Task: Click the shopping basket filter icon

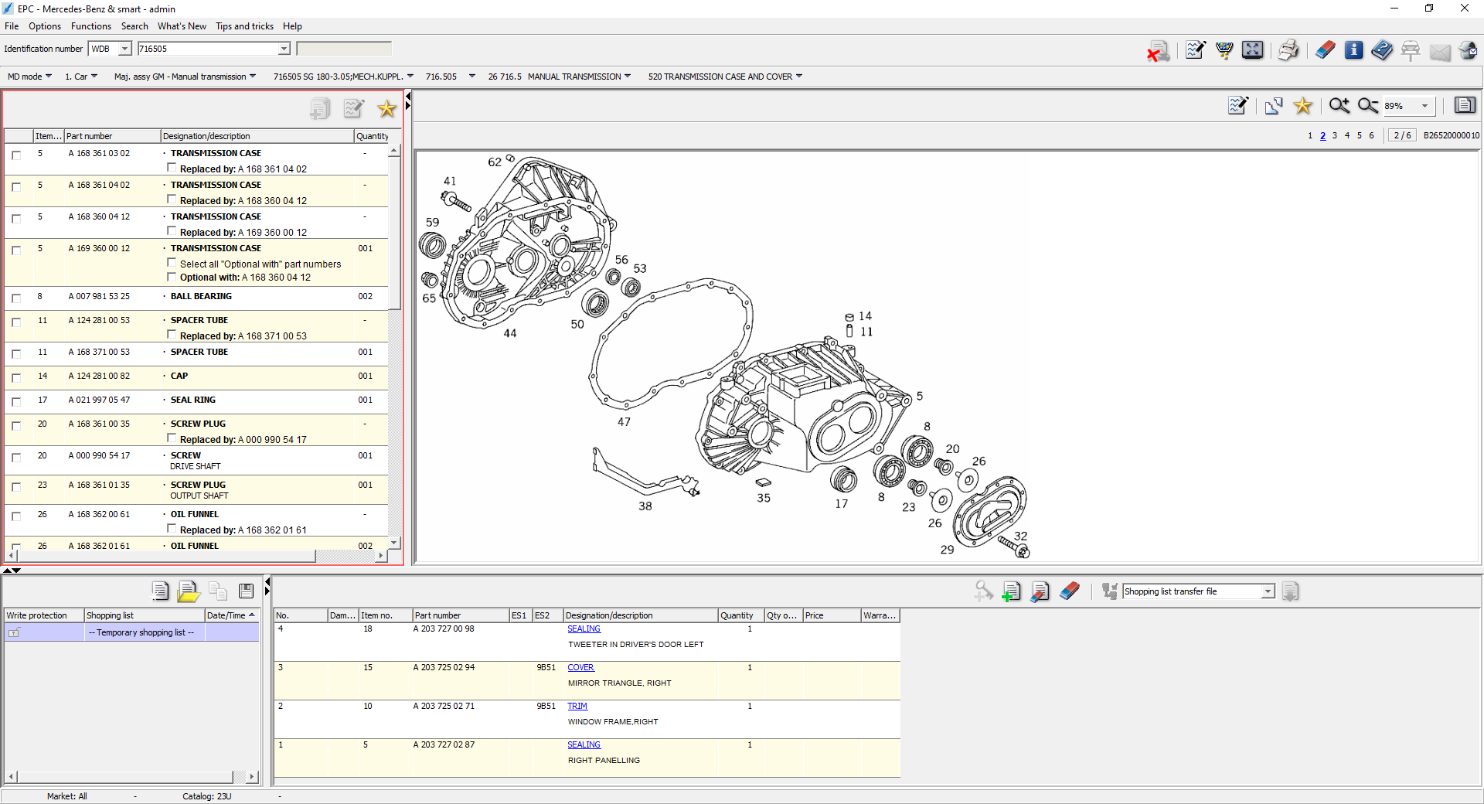Action: (1224, 50)
